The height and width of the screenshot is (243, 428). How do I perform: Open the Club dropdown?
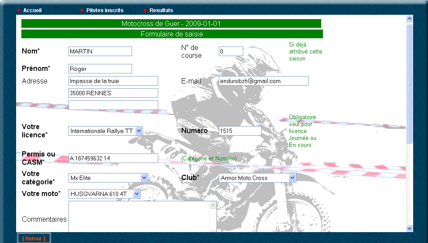click(258, 178)
